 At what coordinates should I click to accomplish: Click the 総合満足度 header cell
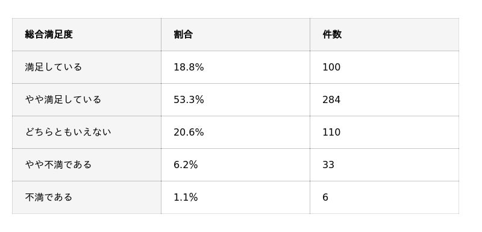click(x=87, y=34)
